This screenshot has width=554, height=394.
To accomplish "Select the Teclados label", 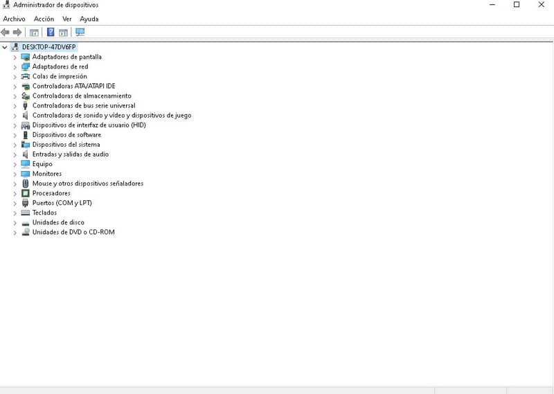I will [44, 213].
